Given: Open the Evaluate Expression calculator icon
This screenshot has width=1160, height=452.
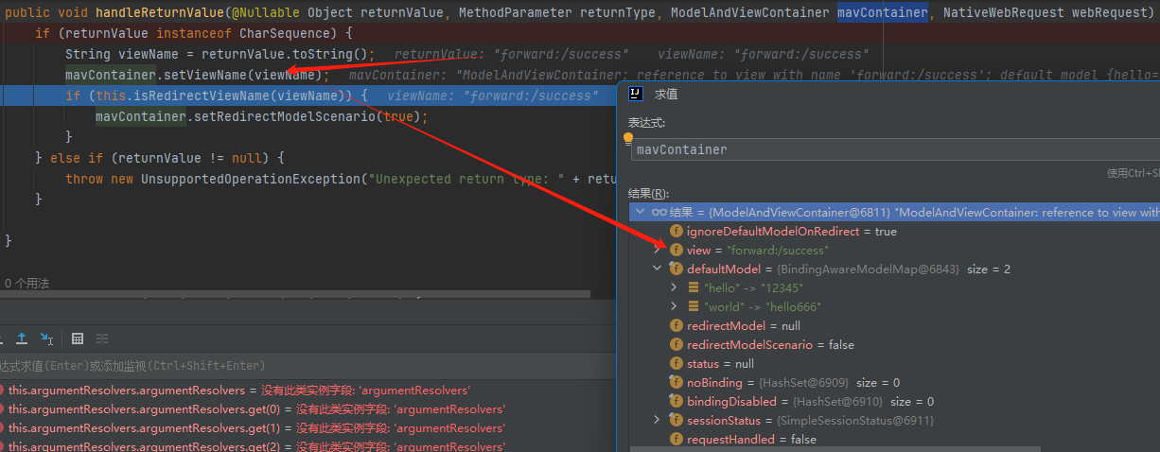Looking at the screenshot, I should [x=78, y=338].
